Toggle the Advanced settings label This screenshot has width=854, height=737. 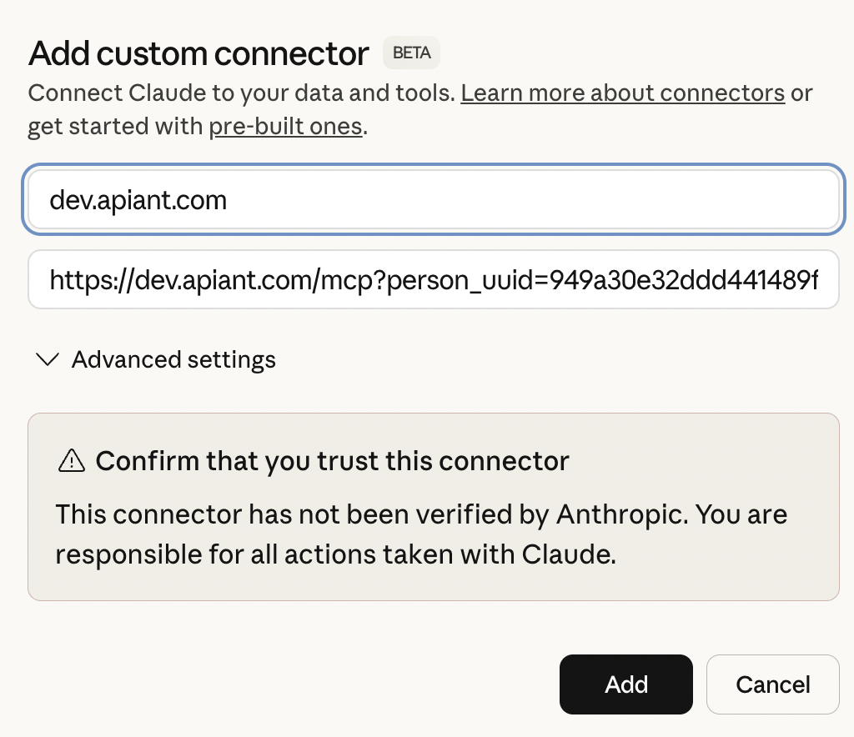[173, 359]
